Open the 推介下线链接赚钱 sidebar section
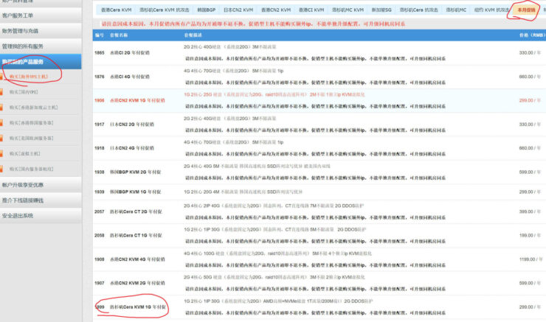This screenshot has width=546, height=322. point(23,200)
